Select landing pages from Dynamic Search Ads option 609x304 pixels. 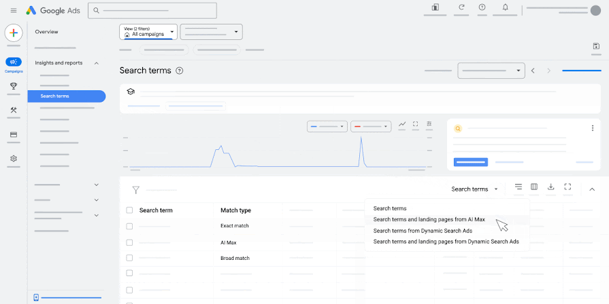(x=446, y=242)
